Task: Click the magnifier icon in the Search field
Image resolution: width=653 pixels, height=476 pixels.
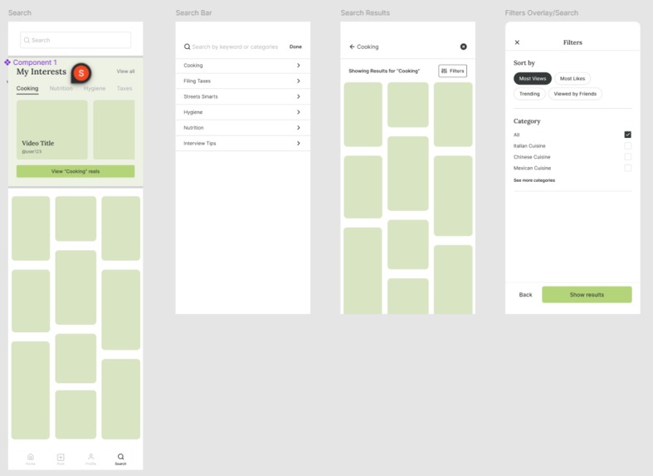Action: click(27, 40)
